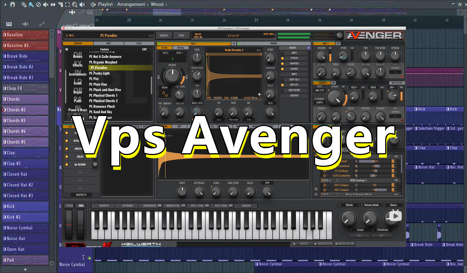Toggle the AA-REVERB effect on/off square
467x273 pixels.
point(67,164)
